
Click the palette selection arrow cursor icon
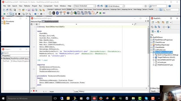(161, 10)
